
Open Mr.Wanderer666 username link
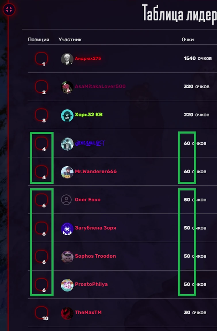pyautogui.click(x=96, y=171)
